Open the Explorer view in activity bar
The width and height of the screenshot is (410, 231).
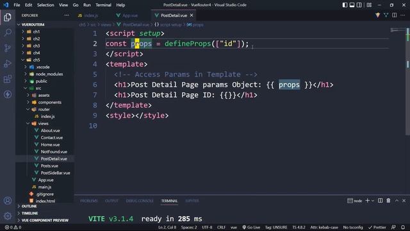tap(8, 17)
